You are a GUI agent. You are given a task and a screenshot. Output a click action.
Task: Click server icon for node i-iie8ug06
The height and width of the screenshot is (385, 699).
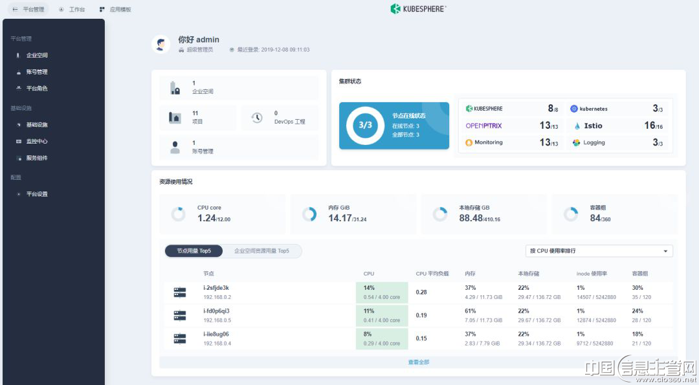point(180,339)
